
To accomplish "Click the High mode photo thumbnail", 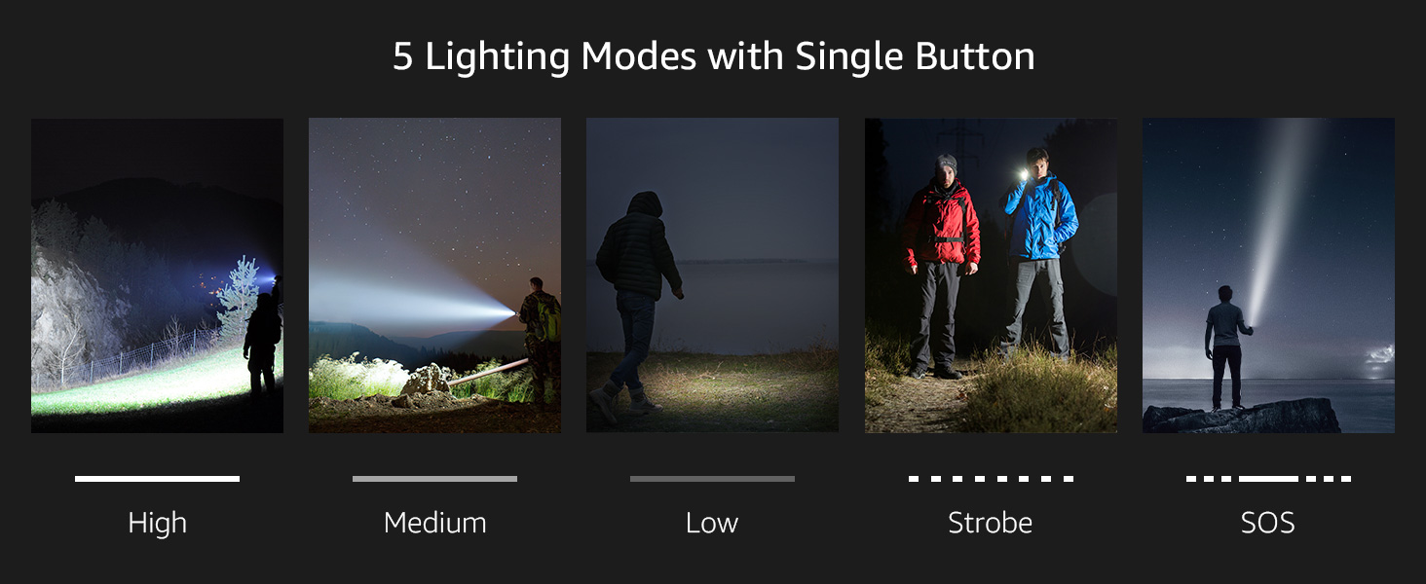I will click(157, 275).
